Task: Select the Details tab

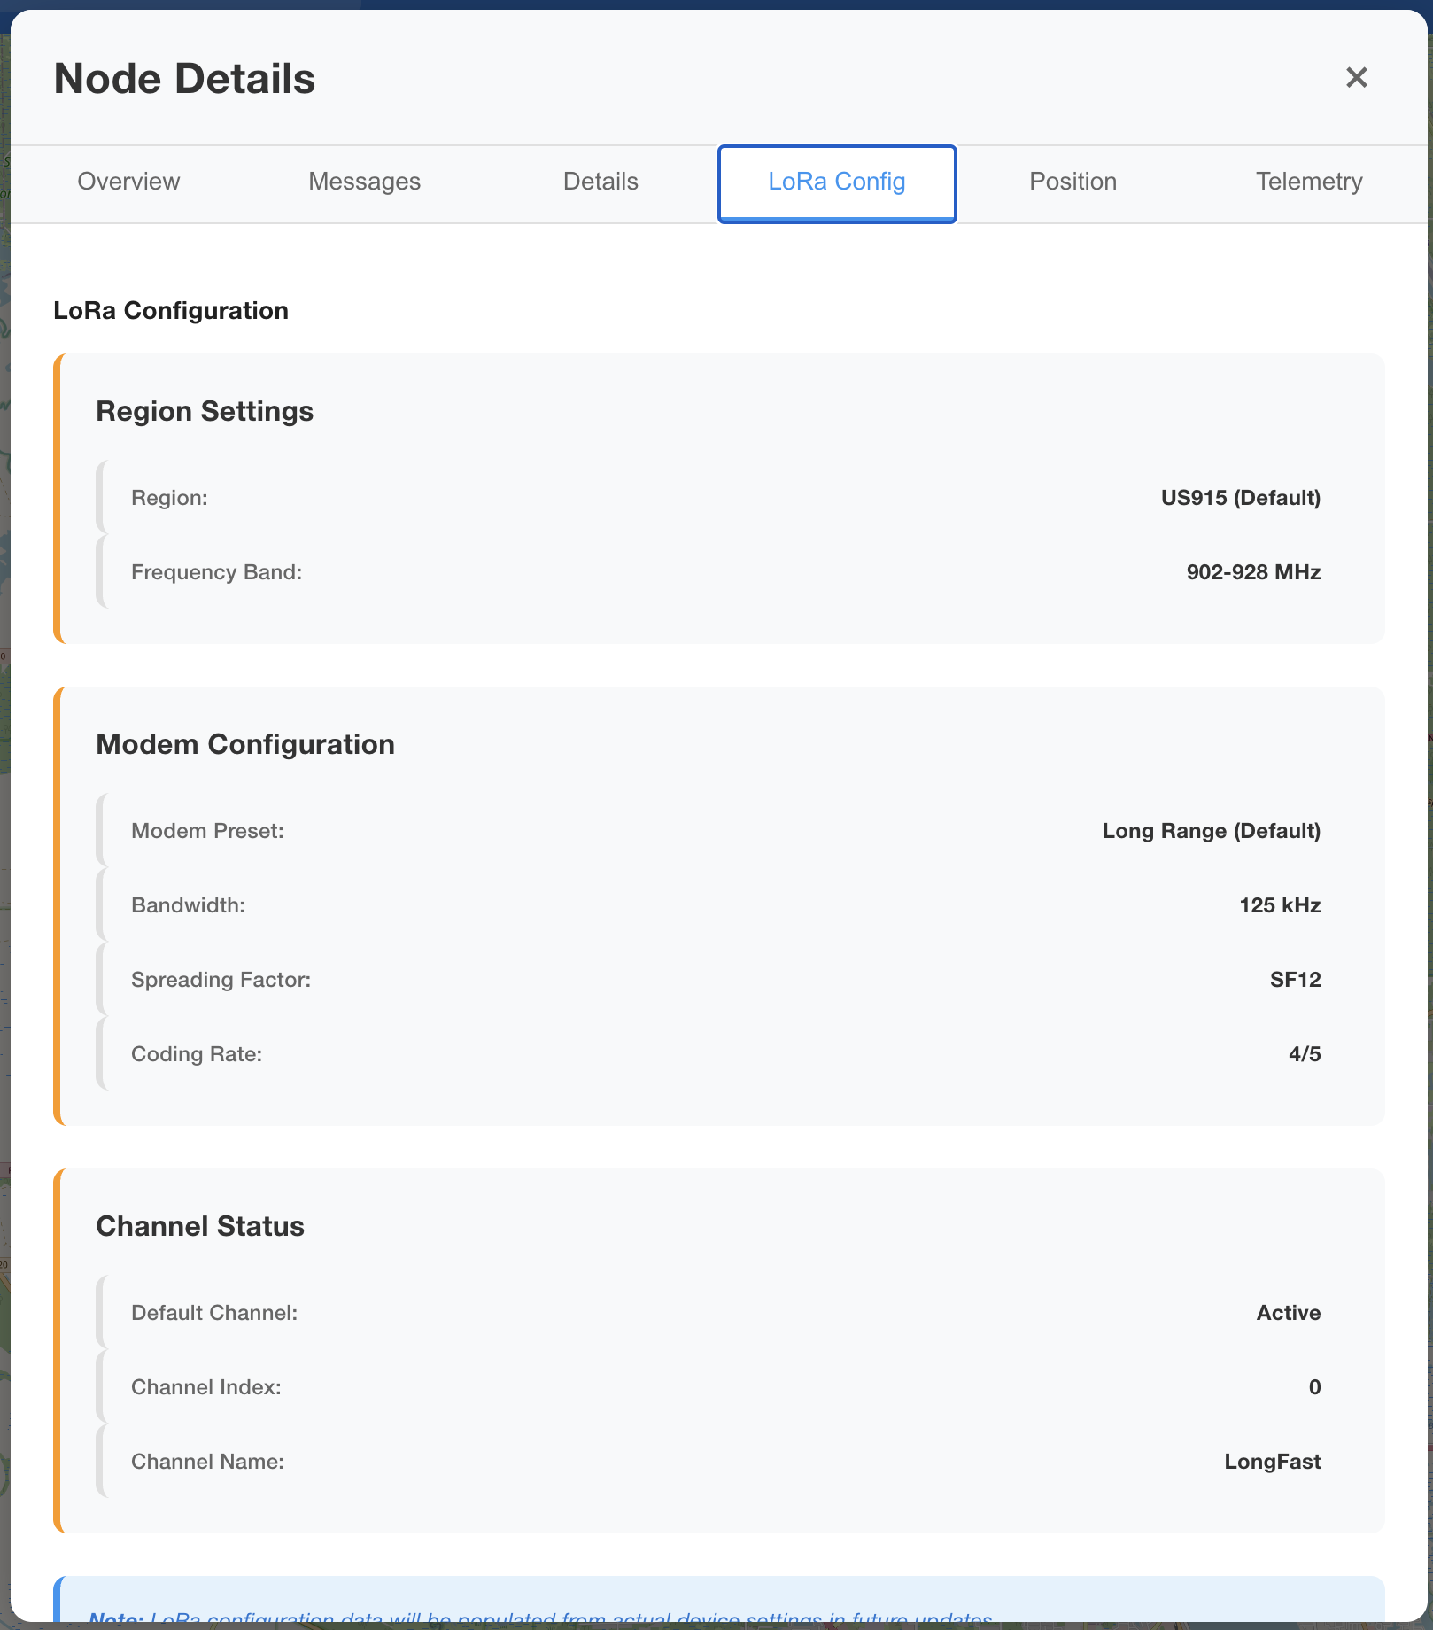Action: [600, 182]
